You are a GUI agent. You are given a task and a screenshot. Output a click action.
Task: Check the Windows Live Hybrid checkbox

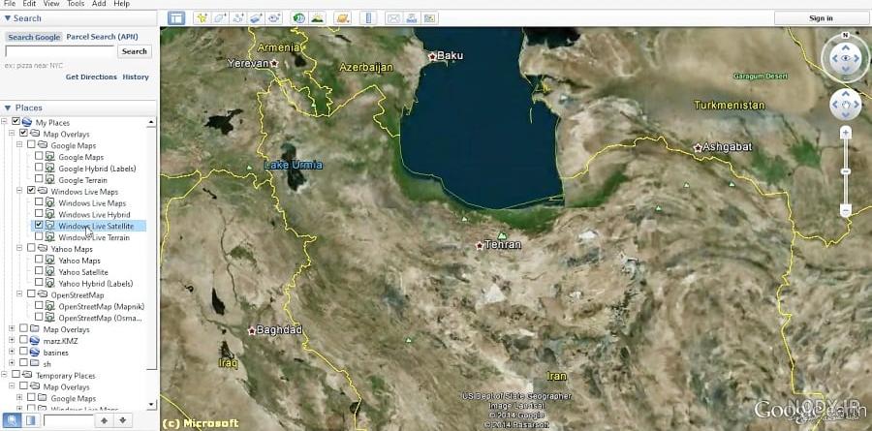39,213
